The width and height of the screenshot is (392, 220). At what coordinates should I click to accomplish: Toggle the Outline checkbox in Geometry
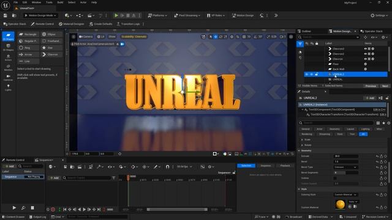(335, 178)
